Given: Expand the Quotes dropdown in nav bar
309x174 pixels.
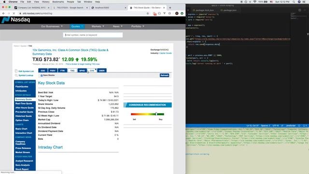Looking at the screenshot, I should pos(77,27).
